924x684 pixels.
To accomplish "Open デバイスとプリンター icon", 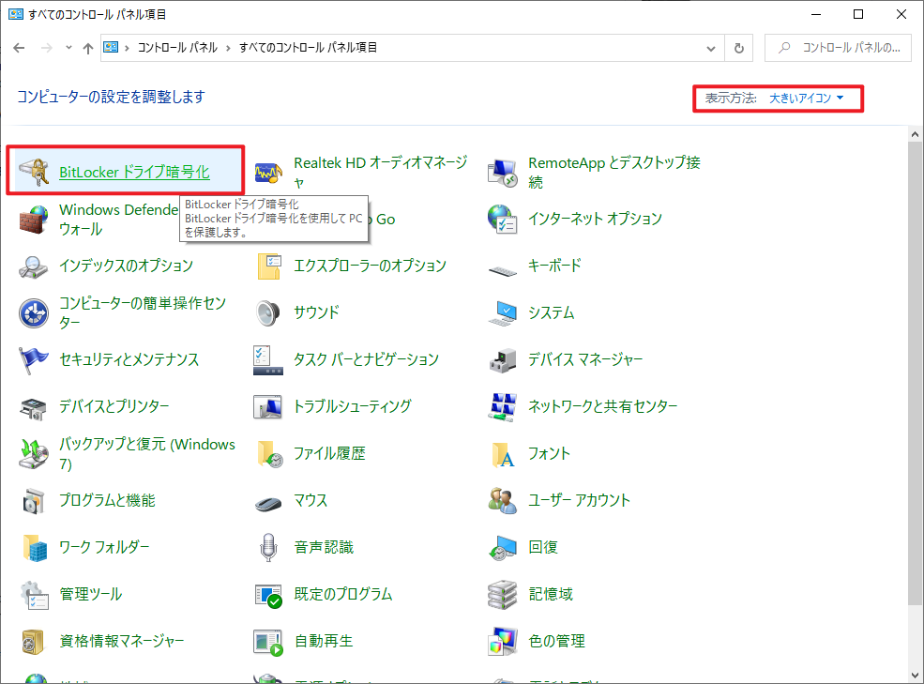I will click(x=34, y=407).
